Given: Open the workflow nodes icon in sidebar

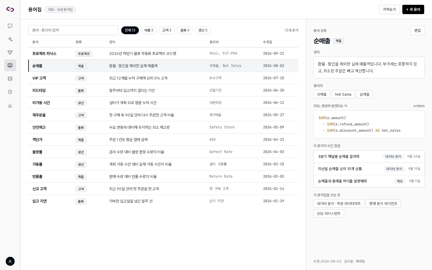Looking at the screenshot, I should click(x=10, y=52).
